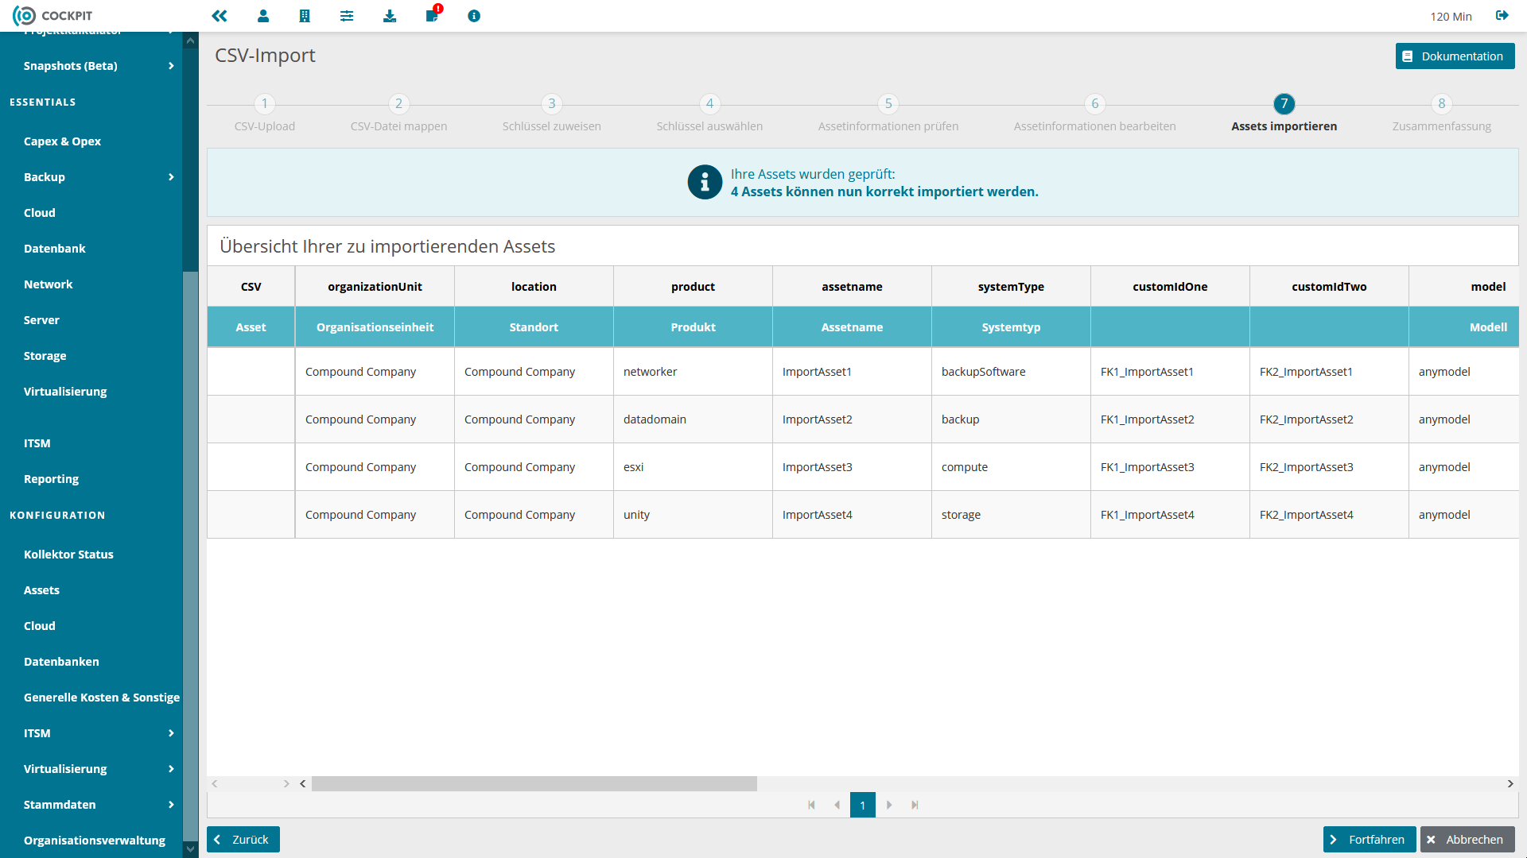
Task: Go to first page of table
Action: click(x=811, y=805)
